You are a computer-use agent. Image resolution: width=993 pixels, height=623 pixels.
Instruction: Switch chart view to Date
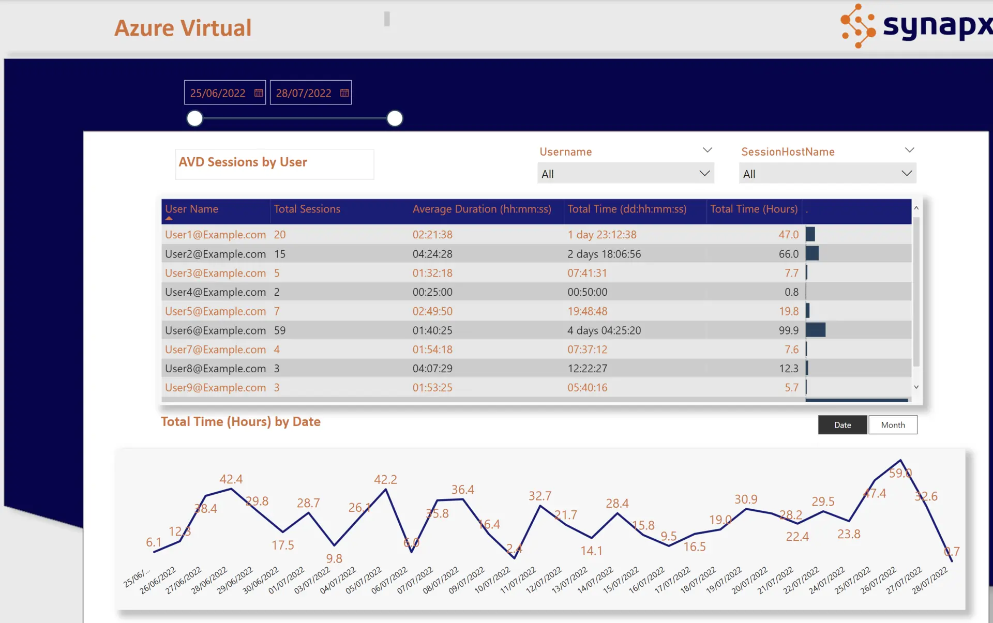point(842,425)
